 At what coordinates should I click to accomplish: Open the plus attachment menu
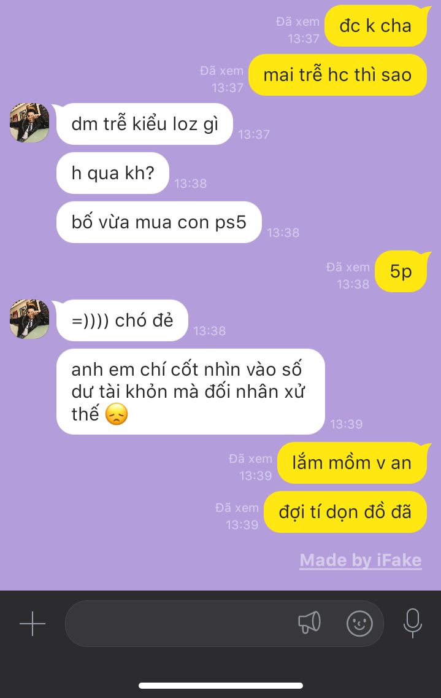[33, 624]
